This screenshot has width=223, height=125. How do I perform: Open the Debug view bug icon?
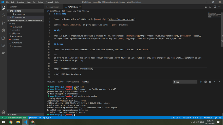3,30
